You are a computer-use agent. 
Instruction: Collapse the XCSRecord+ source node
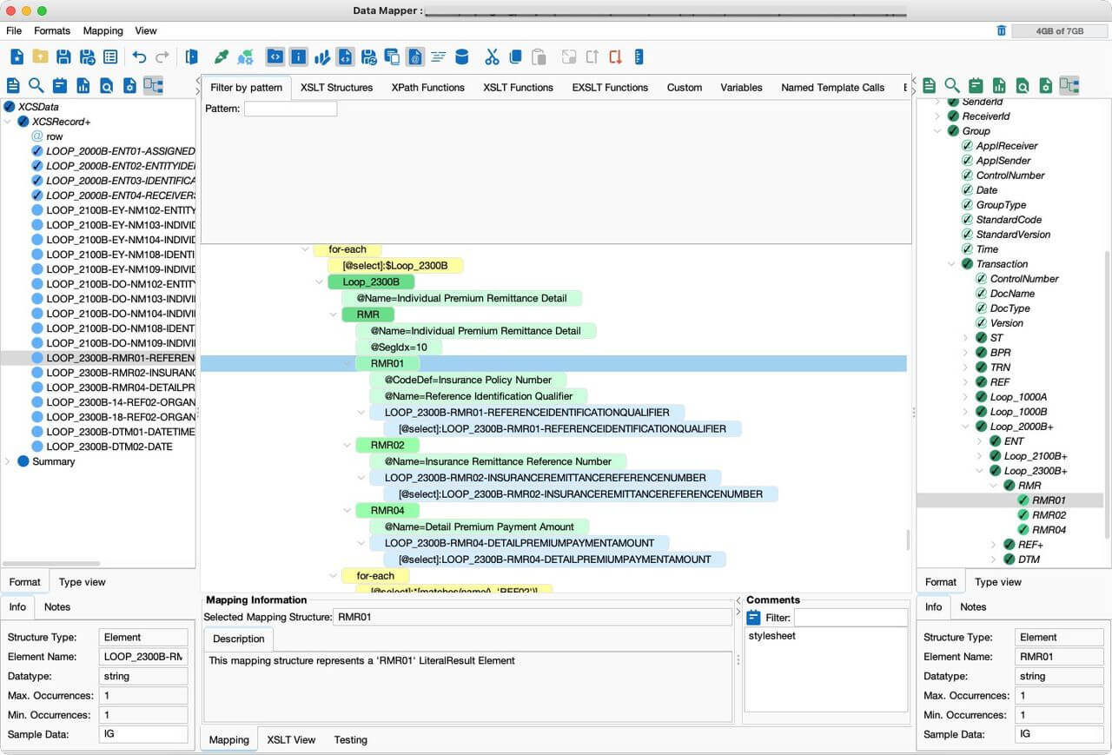click(8, 122)
